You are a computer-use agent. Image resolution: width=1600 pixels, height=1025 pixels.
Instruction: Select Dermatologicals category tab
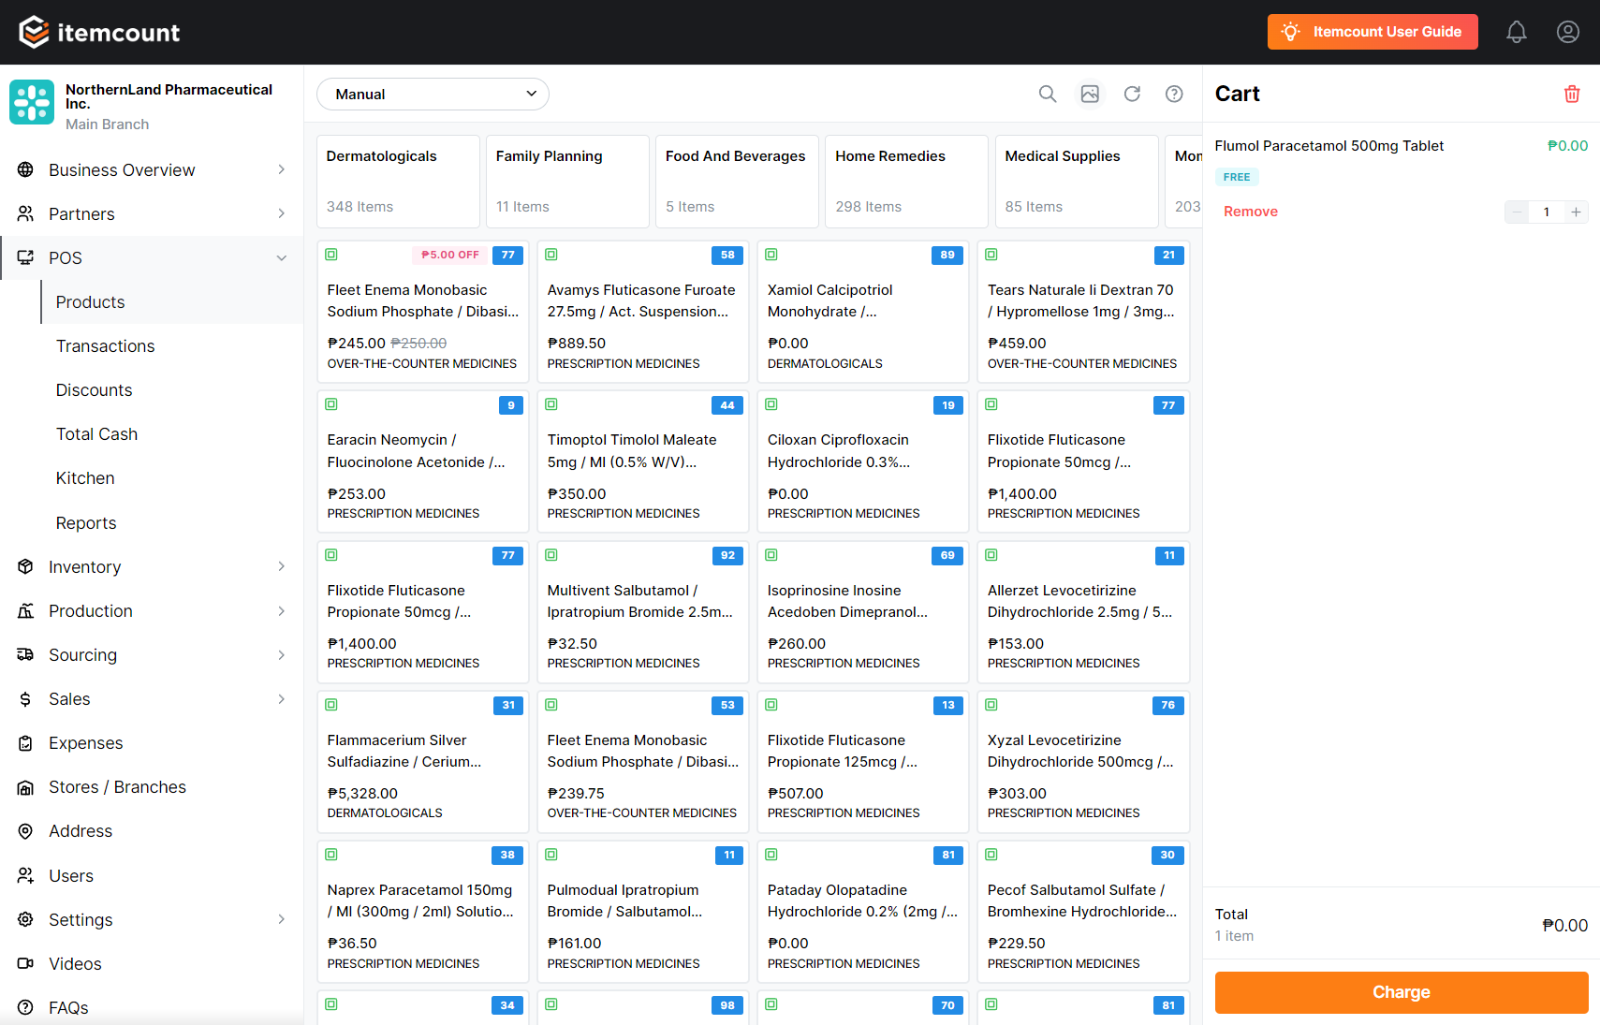pyautogui.click(x=398, y=181)
